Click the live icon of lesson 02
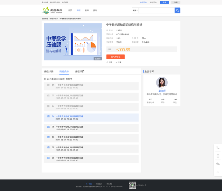The height and width of the screenshot is (191, 222). click(x=48, y=95)
